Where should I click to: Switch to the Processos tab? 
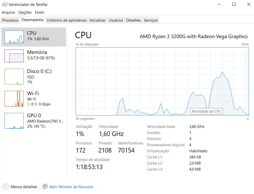(x=10, y=20)
